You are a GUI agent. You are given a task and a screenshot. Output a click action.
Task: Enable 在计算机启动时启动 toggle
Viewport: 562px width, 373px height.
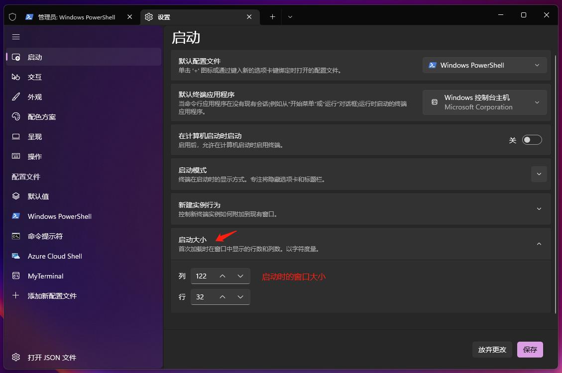[x=532, y=140]
